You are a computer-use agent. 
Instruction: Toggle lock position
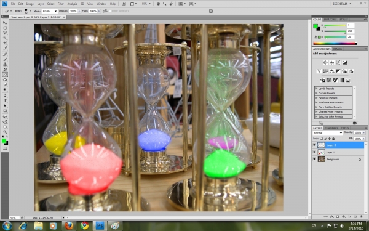click(329, 139)
